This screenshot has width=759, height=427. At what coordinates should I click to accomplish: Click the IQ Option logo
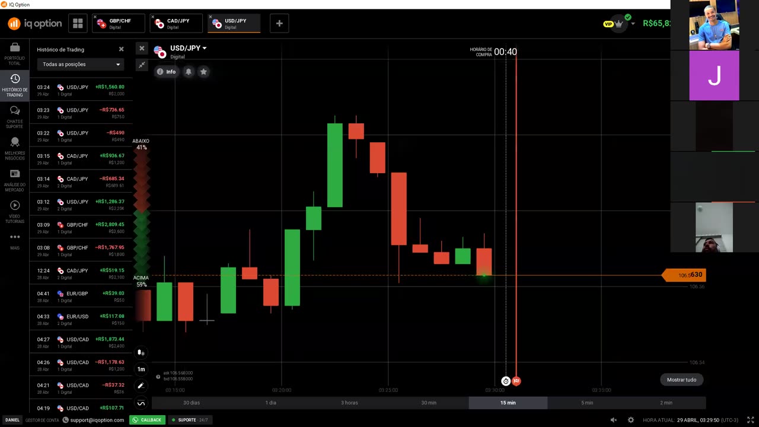point(34,24)
